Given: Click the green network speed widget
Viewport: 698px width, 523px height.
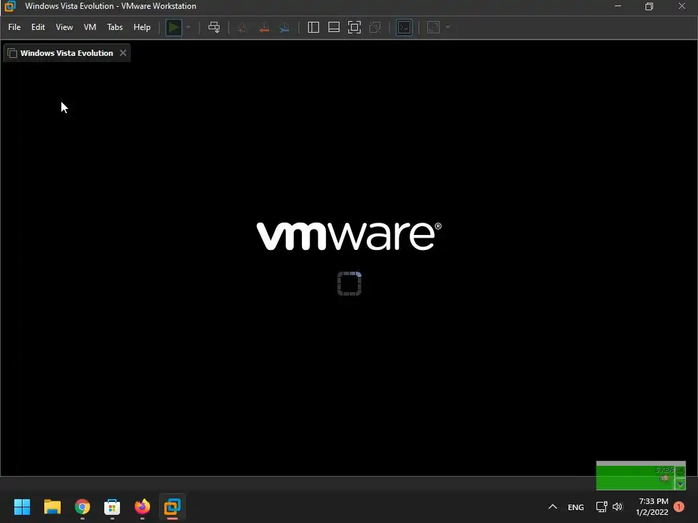Looking at the screenshot, I should [641, 475].
